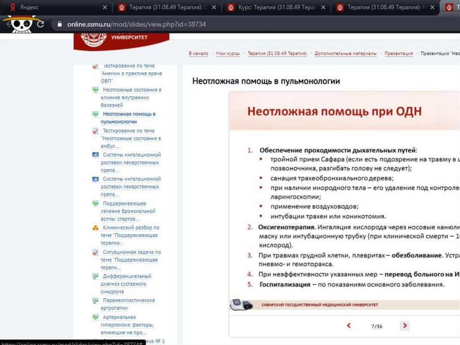This screenshot has width=460, height=345.
Task: Open Дополнительные материалы breadcrumb link
Action: tap(345, 54)
